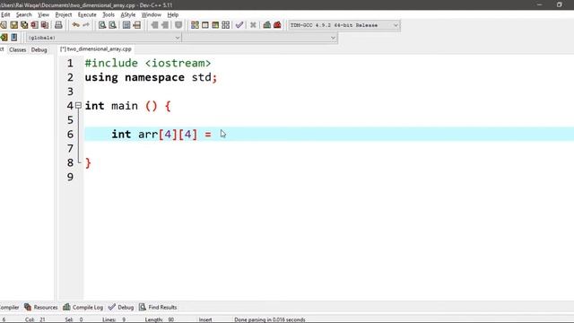Click the Insert snippet icon in second toolbar row
This screenshot has height=323, width=574.
pyautogui.click(x=4, y=38)
